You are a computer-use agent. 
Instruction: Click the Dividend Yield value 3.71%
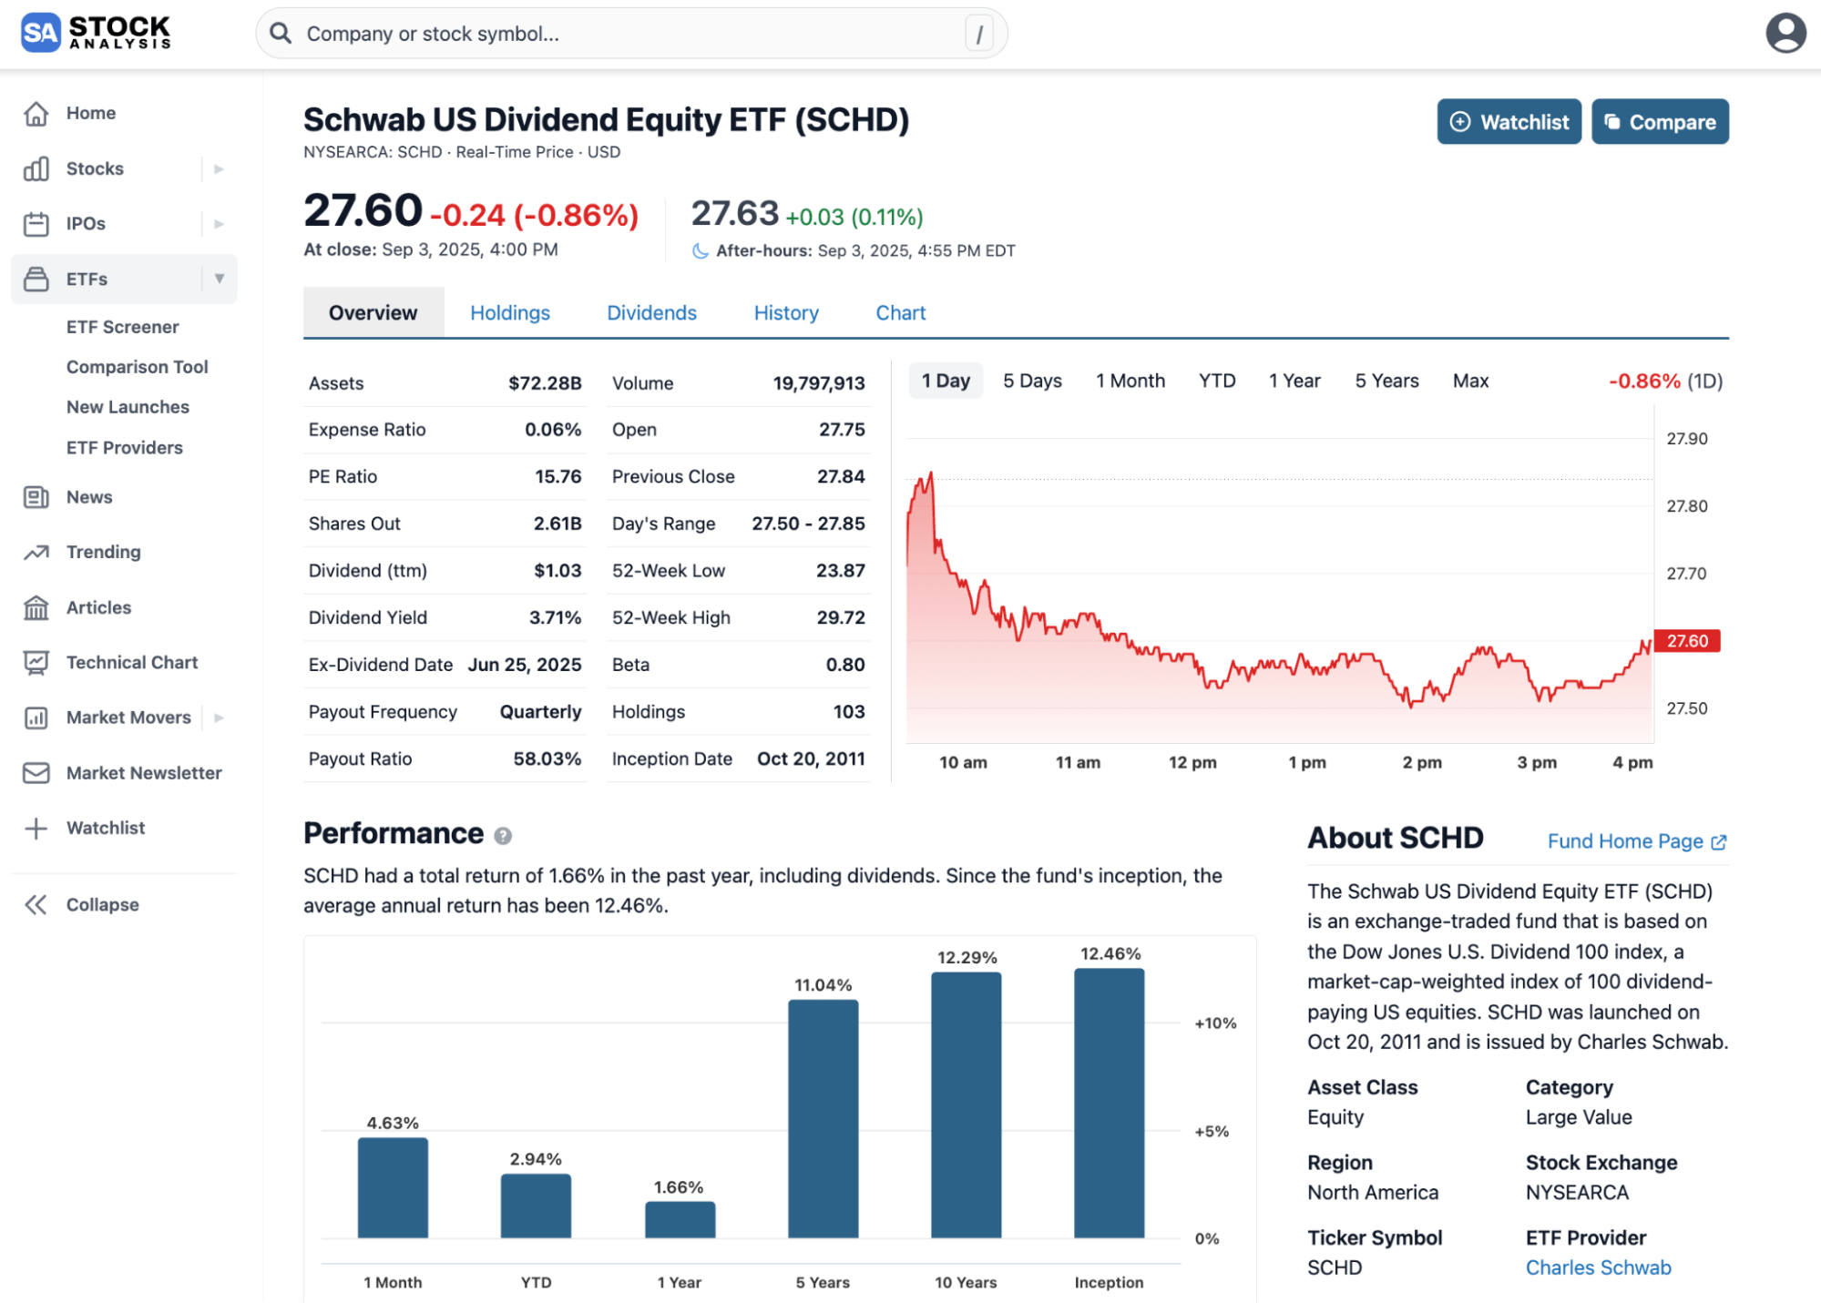point(555,617)
